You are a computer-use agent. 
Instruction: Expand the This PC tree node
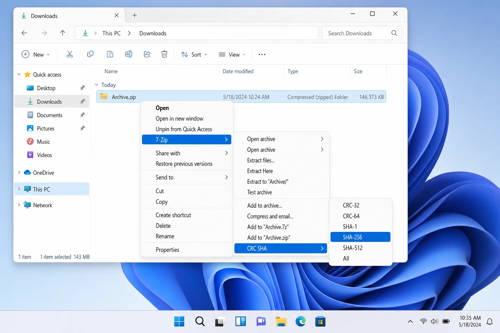click(19, 189)
